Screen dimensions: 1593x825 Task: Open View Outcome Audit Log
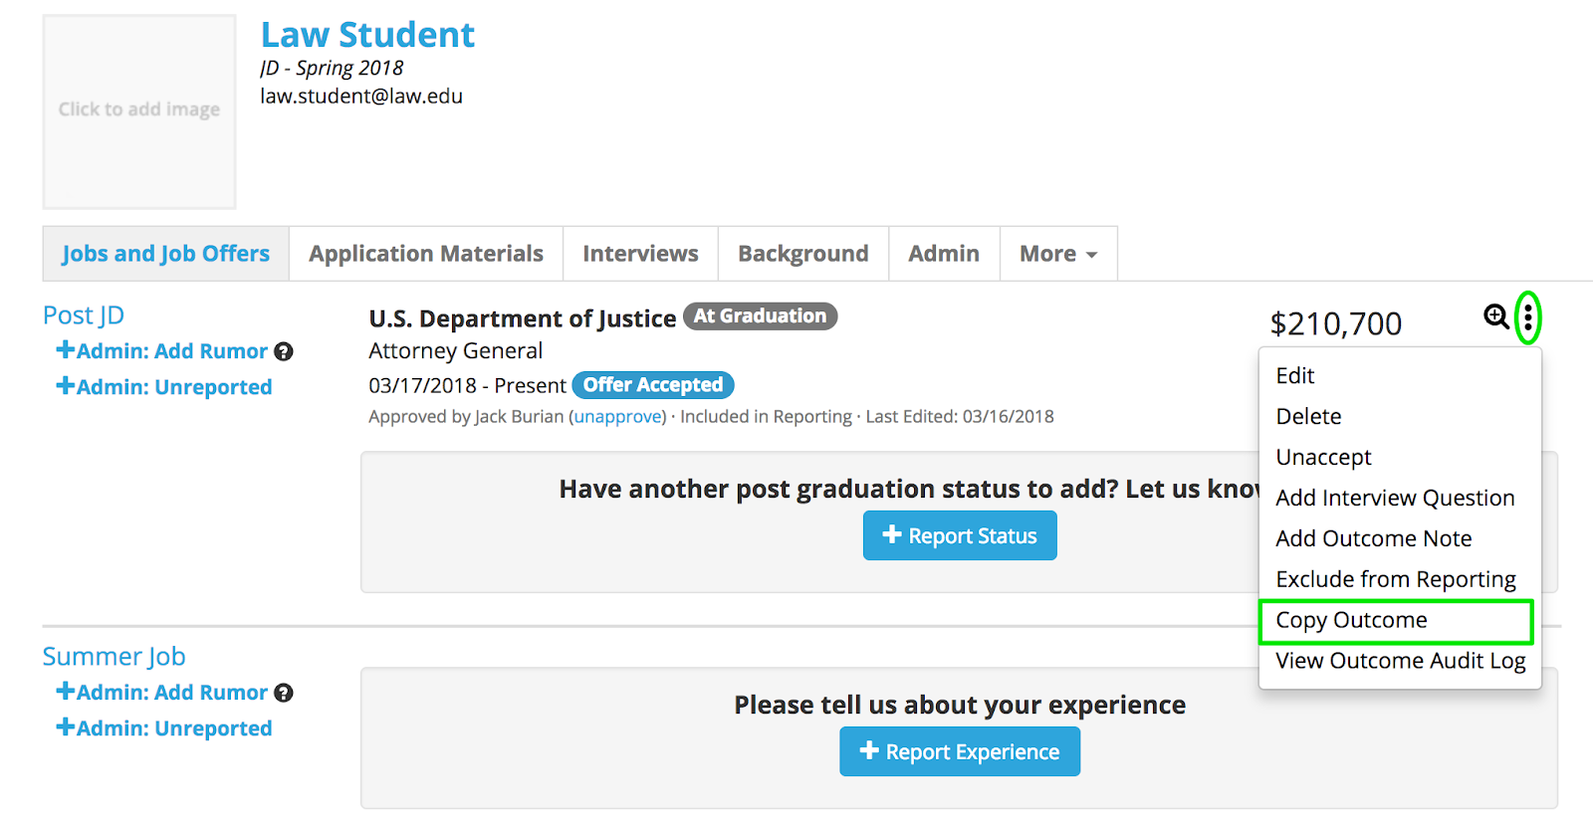(1400, 661)
